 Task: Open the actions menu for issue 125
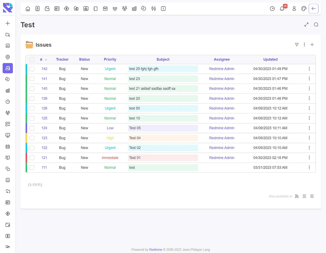point(309,118)
